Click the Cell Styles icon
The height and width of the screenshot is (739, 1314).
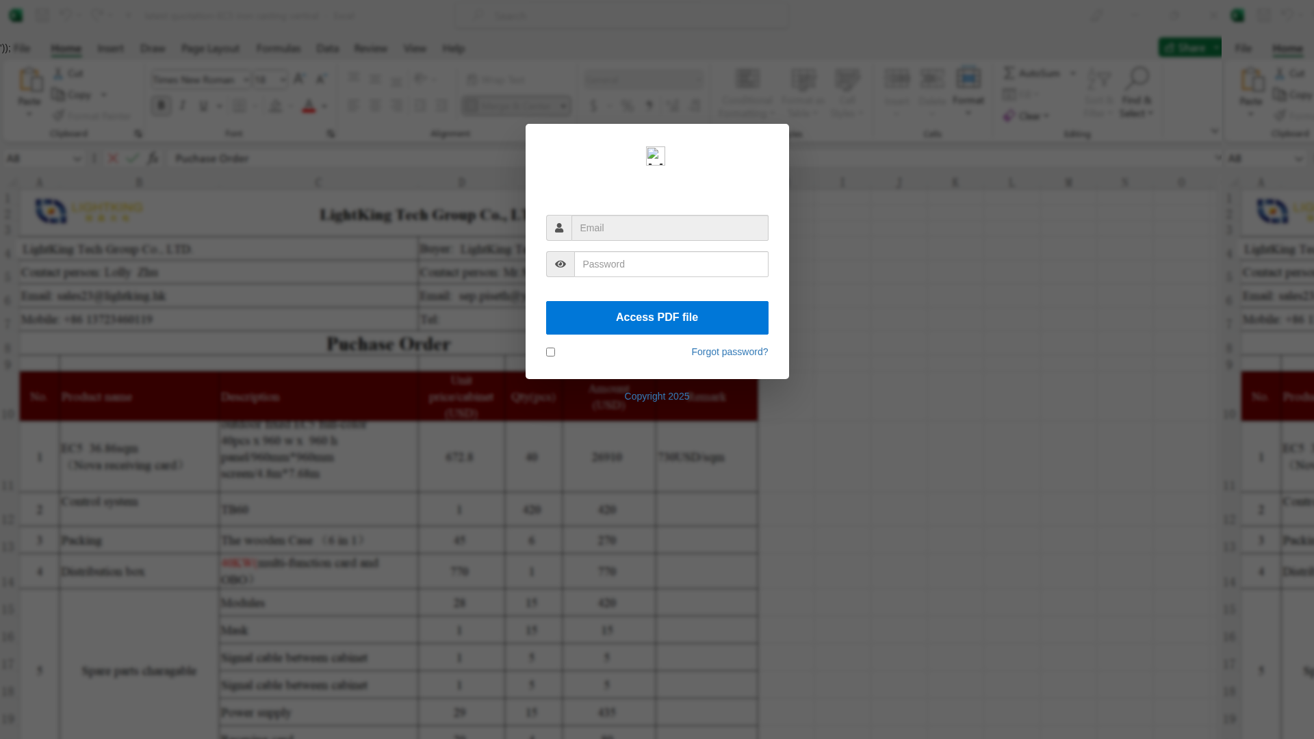pos(847,79)
